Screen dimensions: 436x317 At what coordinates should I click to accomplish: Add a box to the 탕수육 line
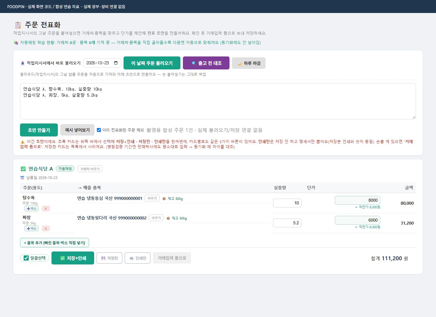(31, 209)
